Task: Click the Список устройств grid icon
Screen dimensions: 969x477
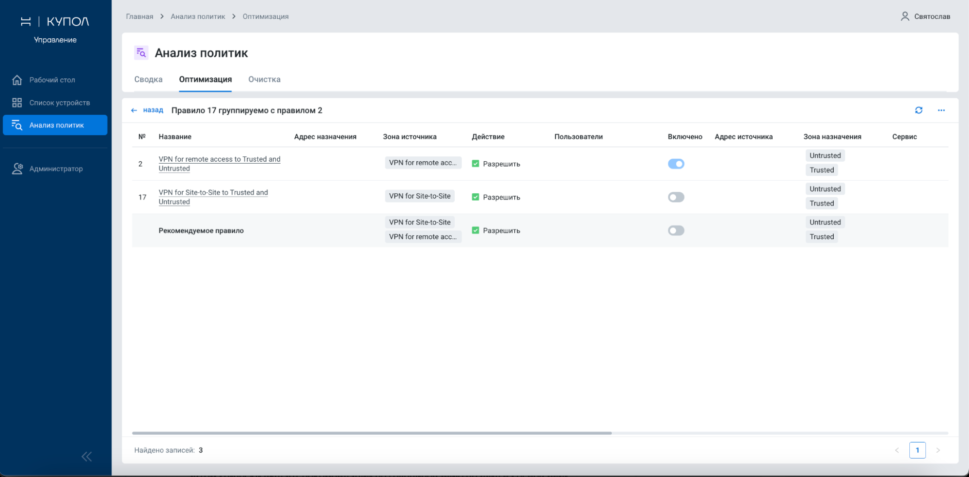Action: [17, 103]
